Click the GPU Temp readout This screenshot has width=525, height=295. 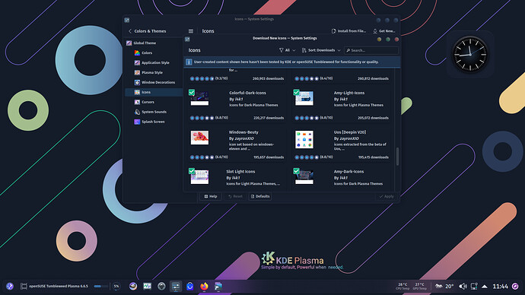tap(419, 287)
